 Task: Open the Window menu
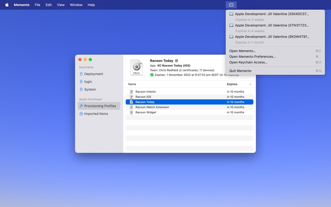point(76,5)
